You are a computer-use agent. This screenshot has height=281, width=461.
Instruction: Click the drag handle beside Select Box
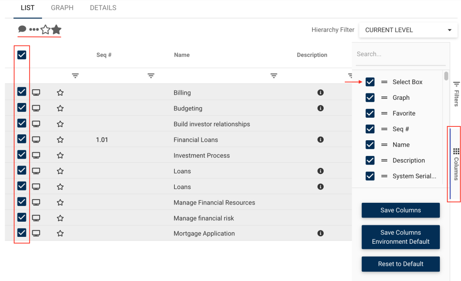(384, 82)
